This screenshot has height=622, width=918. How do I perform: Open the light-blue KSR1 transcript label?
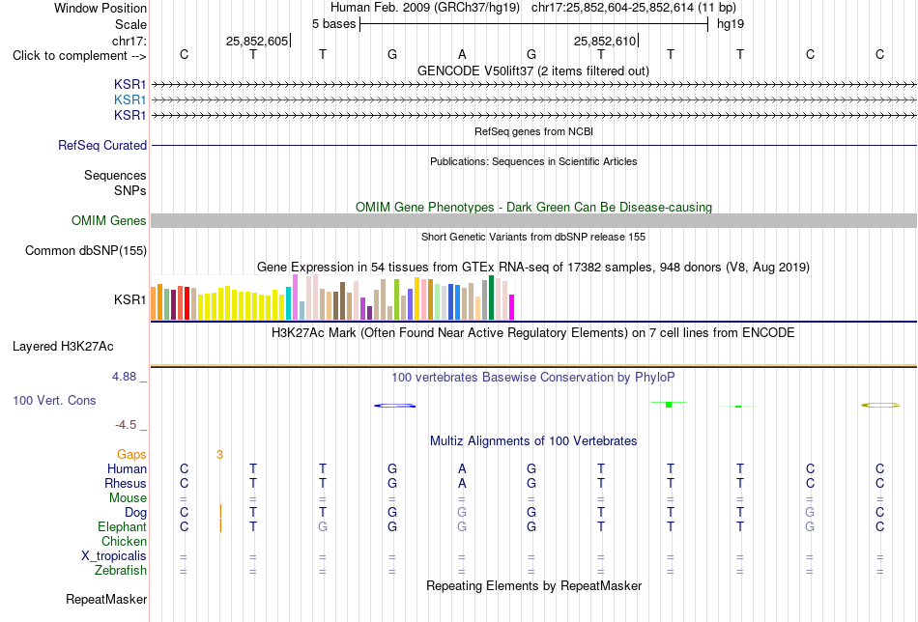coord(130,100)
